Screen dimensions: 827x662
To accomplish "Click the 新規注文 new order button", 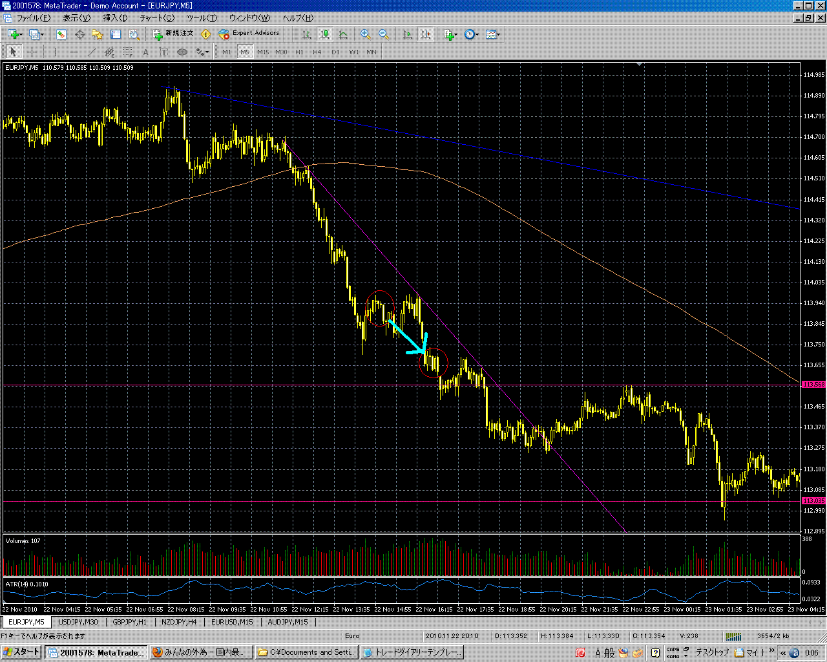I will [173, 34].
